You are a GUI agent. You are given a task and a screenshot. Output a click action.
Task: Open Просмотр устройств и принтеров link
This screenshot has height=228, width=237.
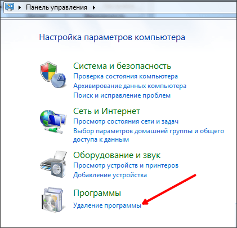(x=126, y=165)
